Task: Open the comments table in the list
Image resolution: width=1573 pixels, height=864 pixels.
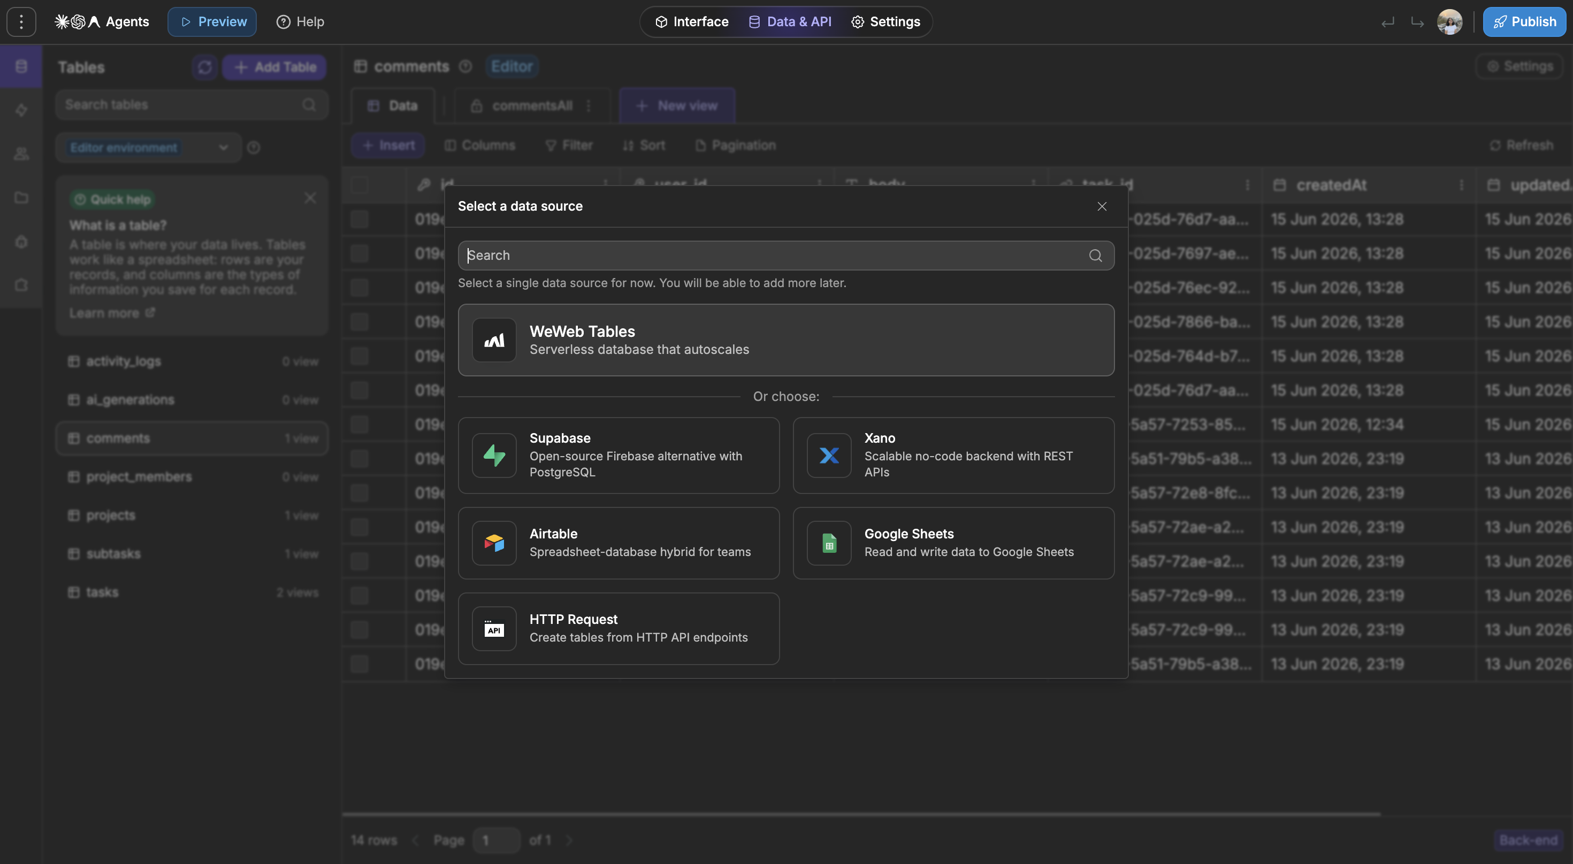Action: [192, 438]
